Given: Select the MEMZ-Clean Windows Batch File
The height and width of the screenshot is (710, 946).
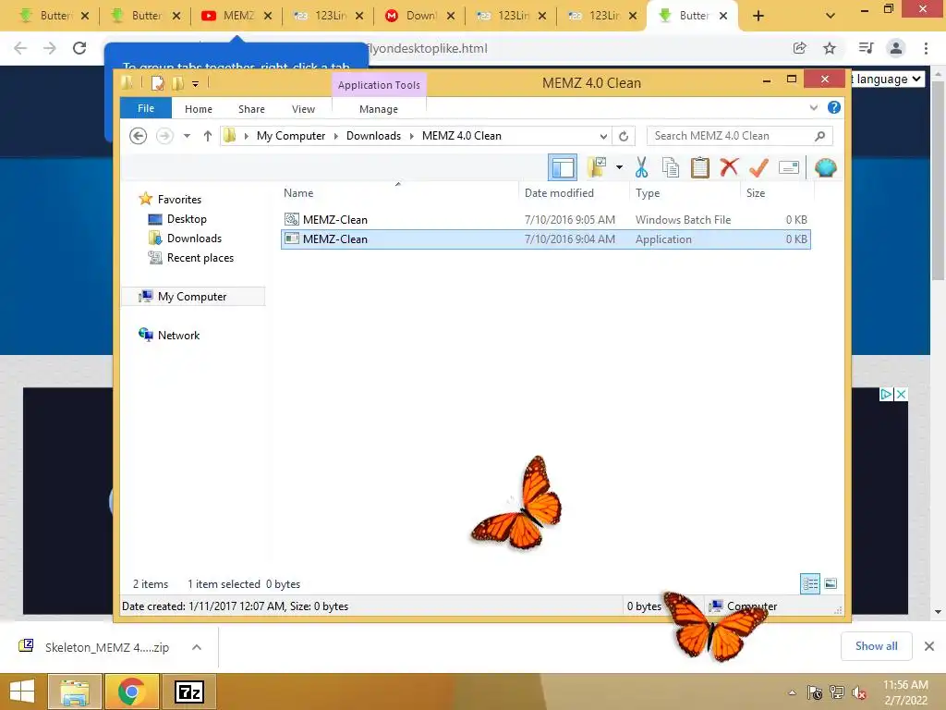Looking at the screenshot, I should [545, 220].
